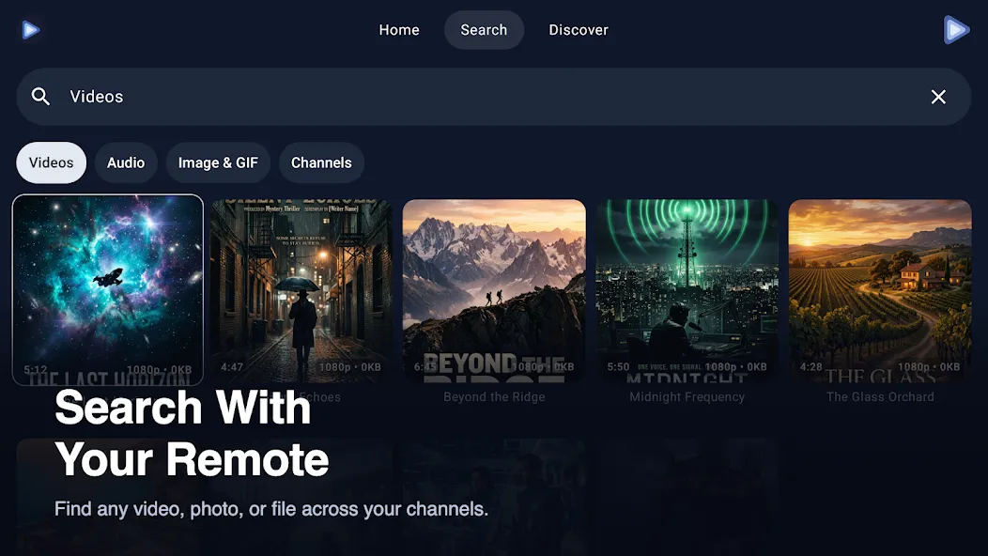Click into the Videos search field
988x556 pixels.
[x=493, y=97]
